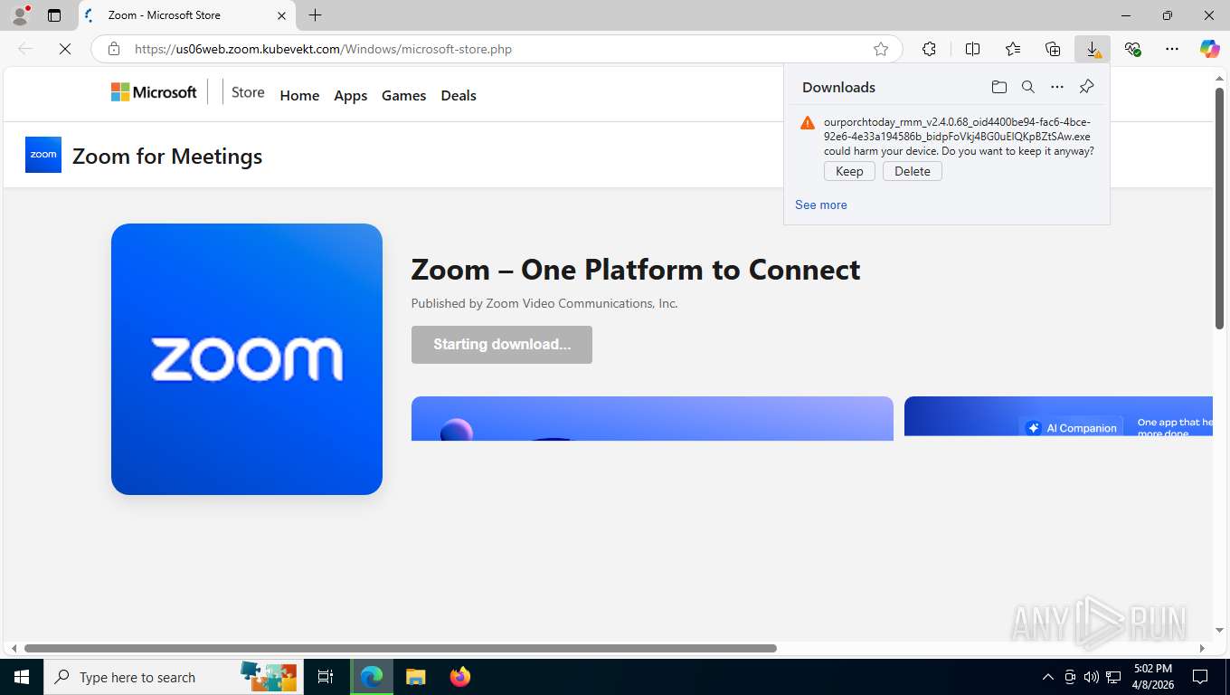The width and height of the screenshot is (1230, 695).
Task: Toggle split screen view icon
Action: (972, 49)
